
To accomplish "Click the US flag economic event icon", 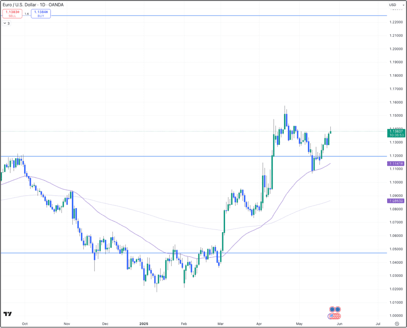I will click(333, 316).
